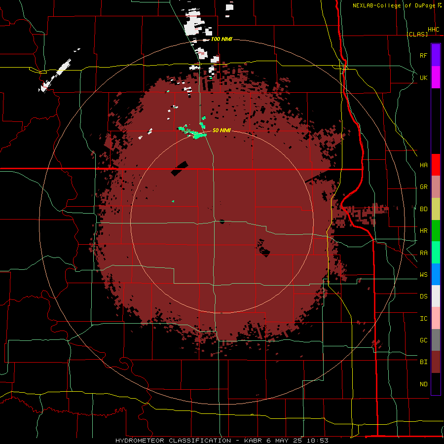
Task: Click the RA legend label
Action: pos(423,253)
